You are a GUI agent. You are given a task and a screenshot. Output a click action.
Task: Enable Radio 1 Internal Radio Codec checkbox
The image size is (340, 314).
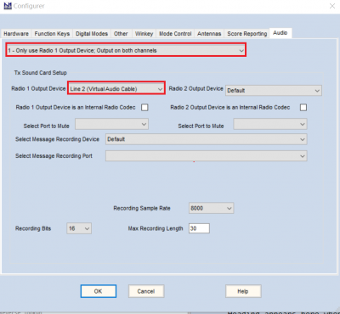click(x=144, y=108)
